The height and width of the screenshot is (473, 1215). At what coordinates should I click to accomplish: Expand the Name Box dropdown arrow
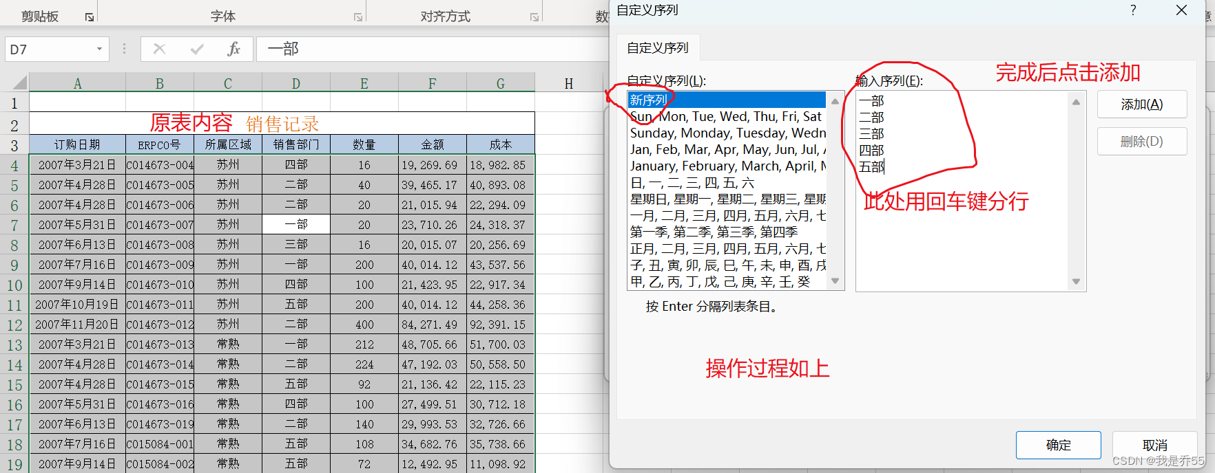click(99, 49)
